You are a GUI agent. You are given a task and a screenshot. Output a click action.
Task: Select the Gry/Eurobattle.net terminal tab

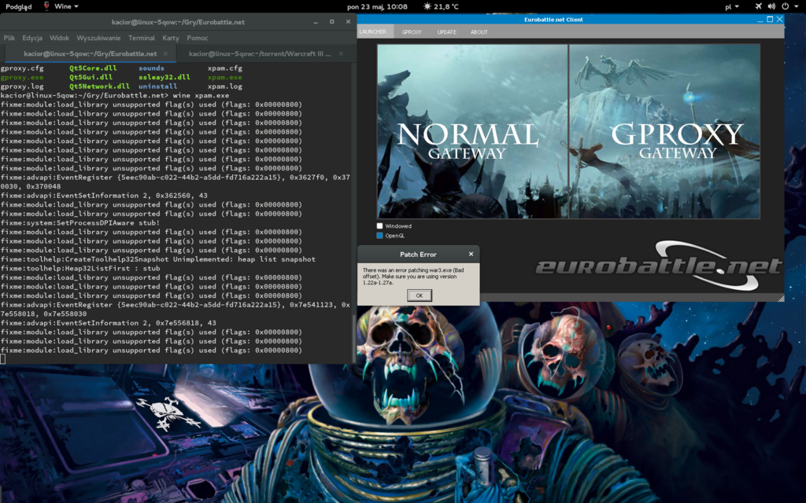click(x=91, y=53)
